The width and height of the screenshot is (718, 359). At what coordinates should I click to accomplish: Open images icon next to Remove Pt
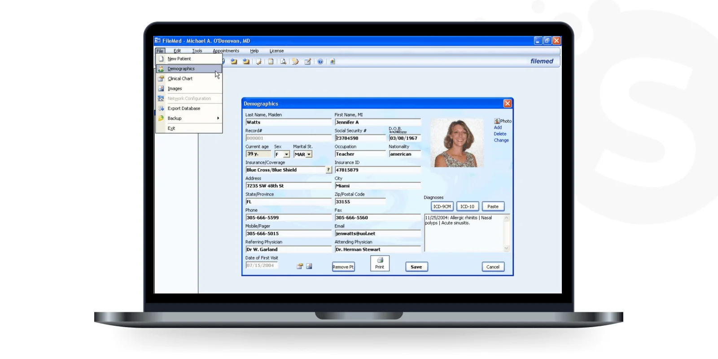pyautogui.click(x=309, y=266)
